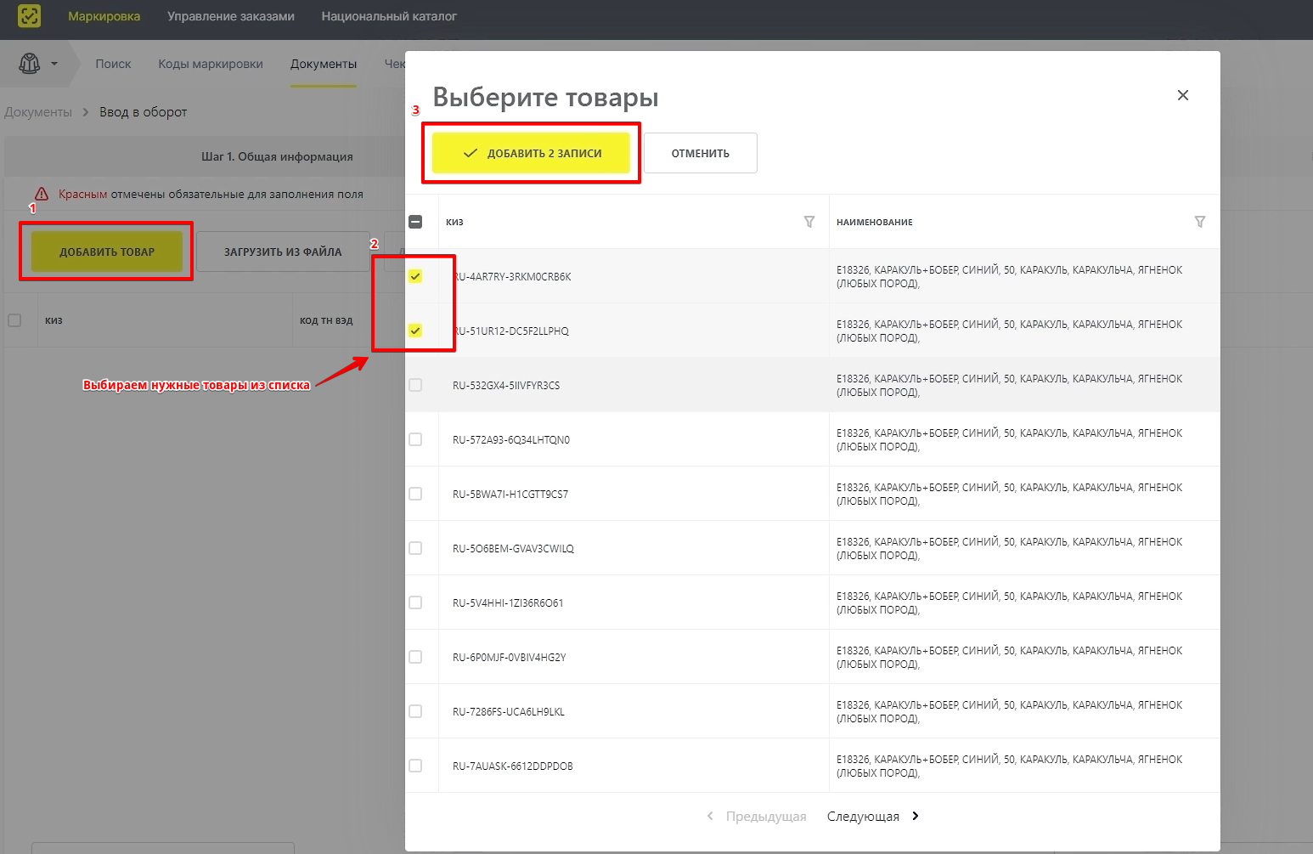
Task: Click code RU-5V4HHI-1ZI36R6O61
Action: coord(508,602)
